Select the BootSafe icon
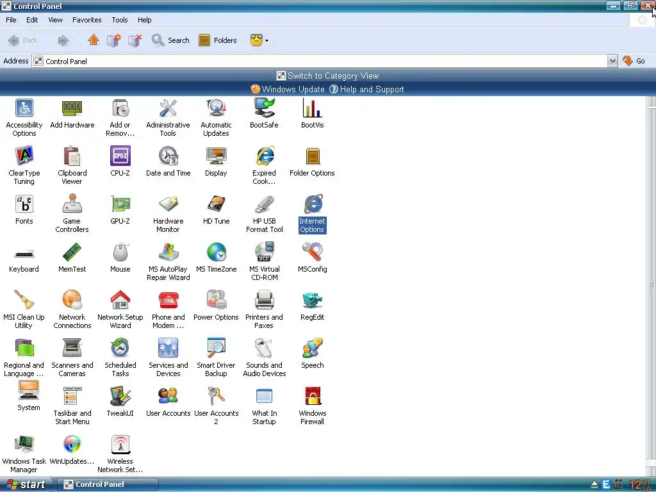 (x=264, y=108)
